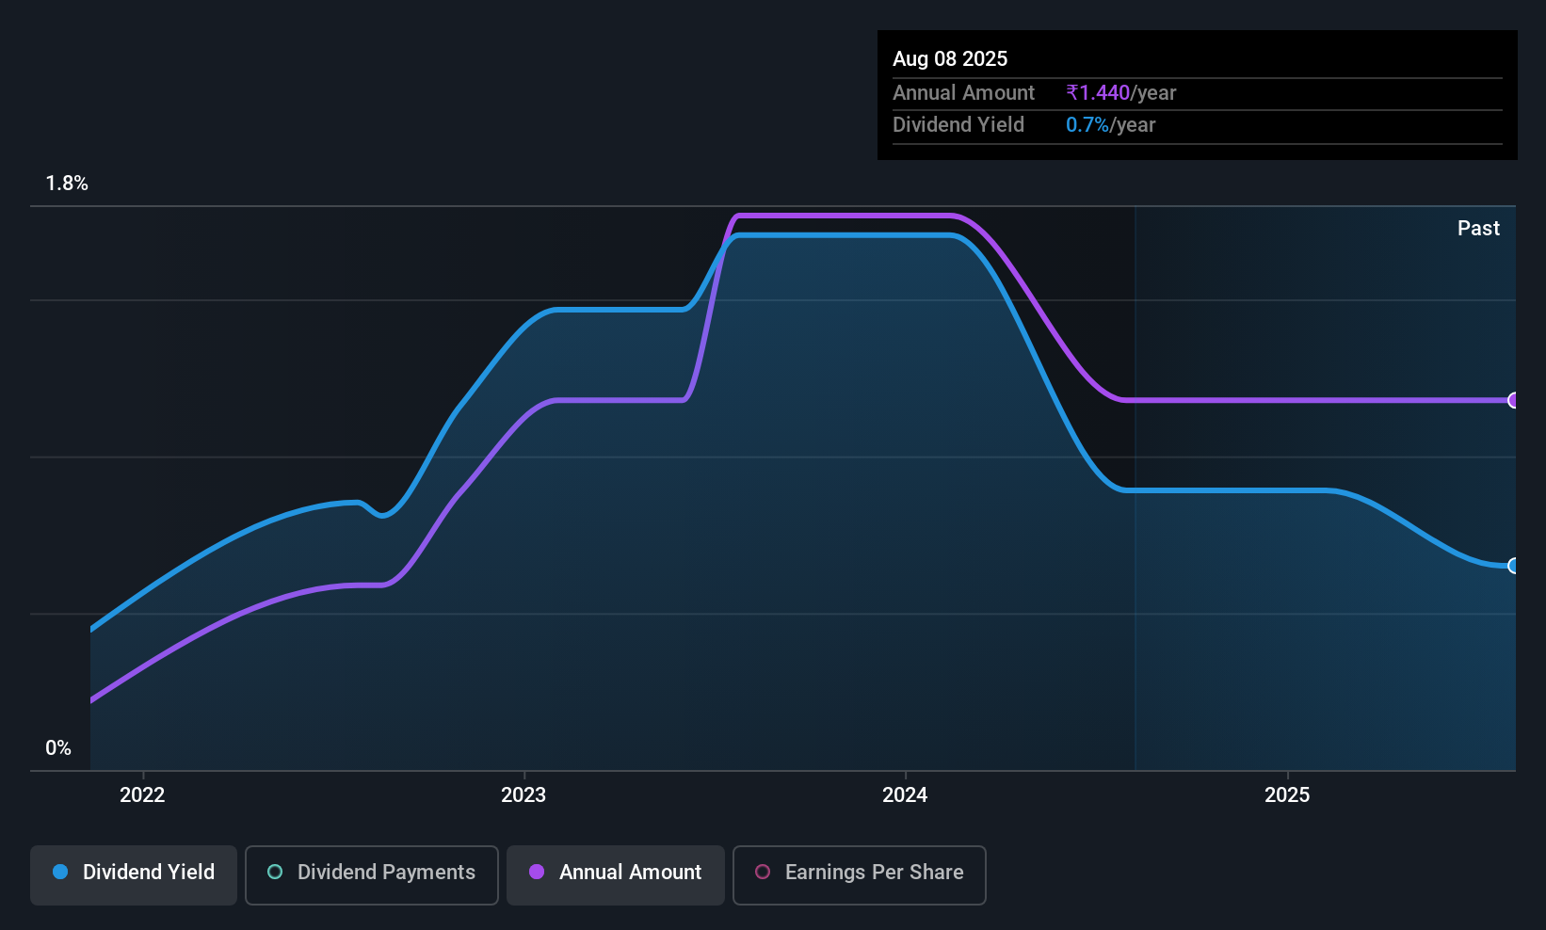Screen dimensions: 1546x930
Task: Click the Past region label
Action: pyautogui.click(x=1478, y=229)
